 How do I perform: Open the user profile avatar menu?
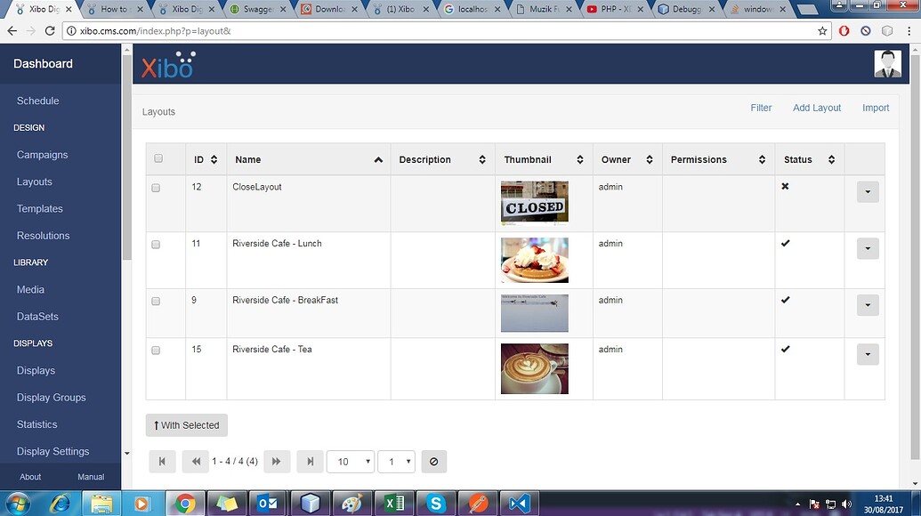point(887,64)
